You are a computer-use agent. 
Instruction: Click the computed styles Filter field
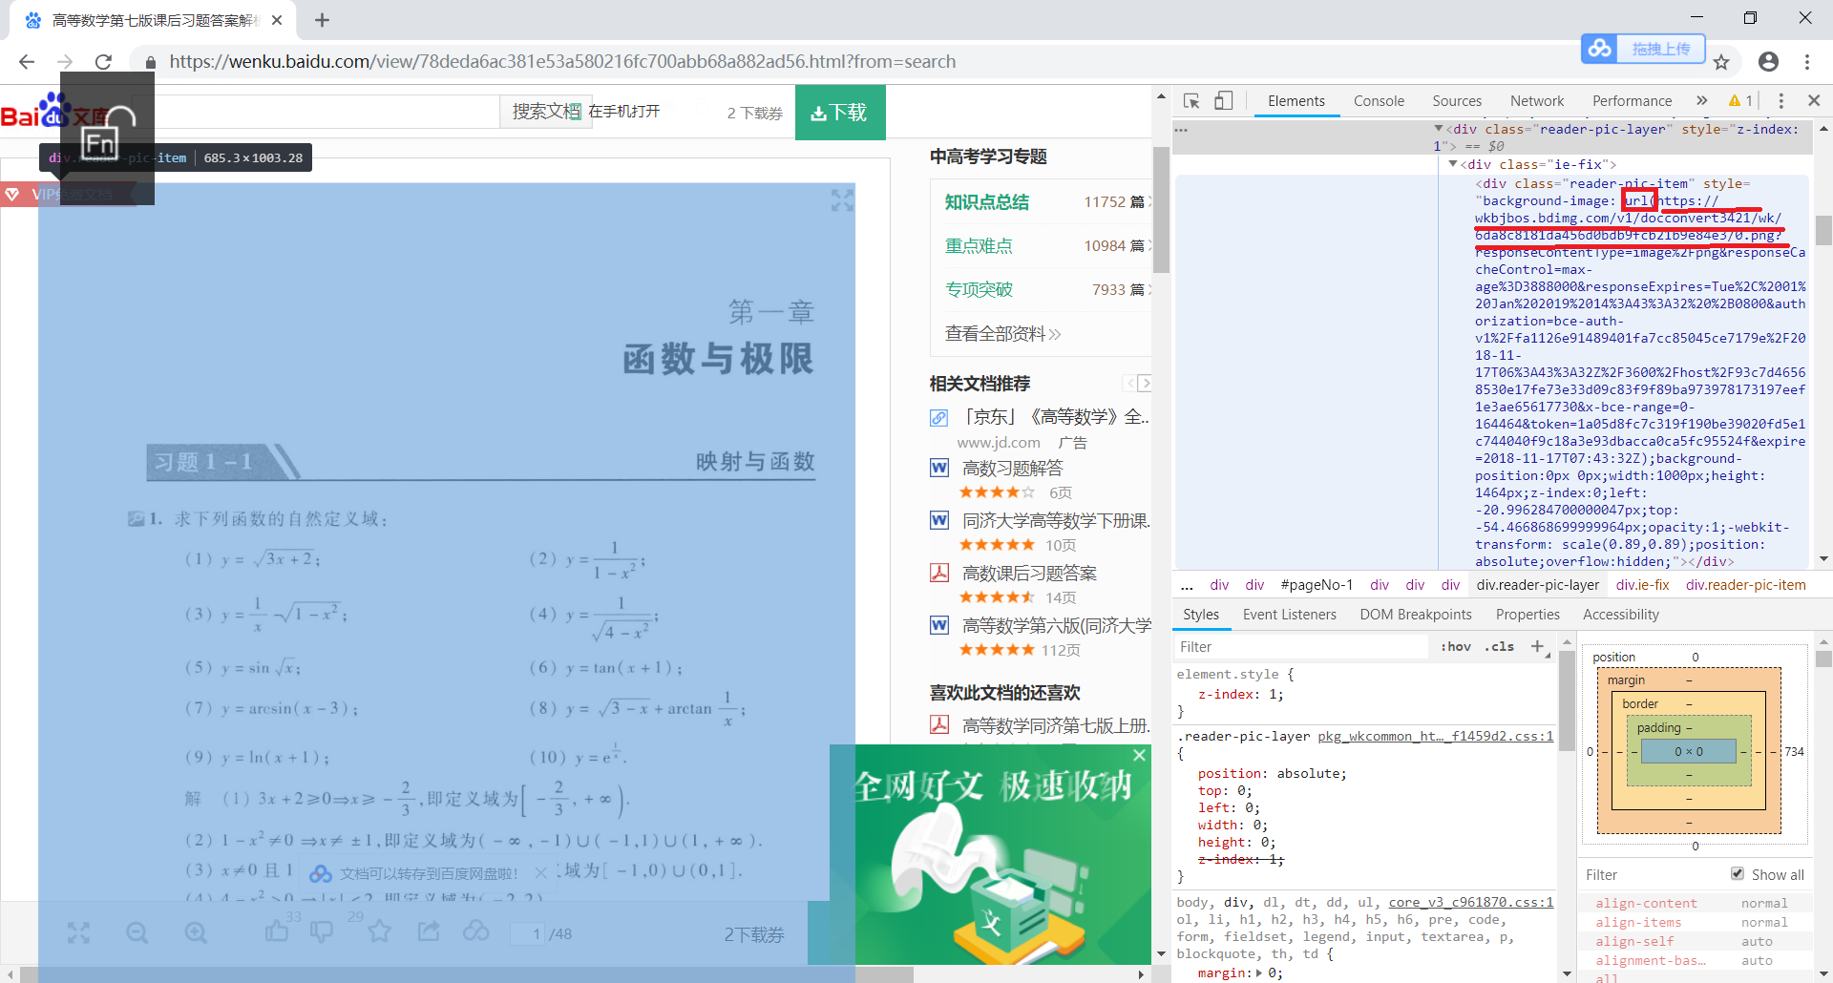pyautogui.click(x=1652, y=875)
